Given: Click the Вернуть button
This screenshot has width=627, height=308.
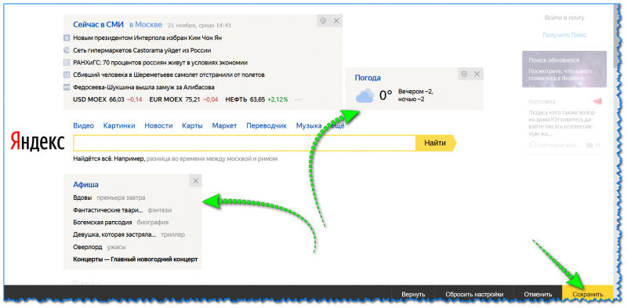Looking at the screenshot, I should pyautogui.click(x=413, y=294).
